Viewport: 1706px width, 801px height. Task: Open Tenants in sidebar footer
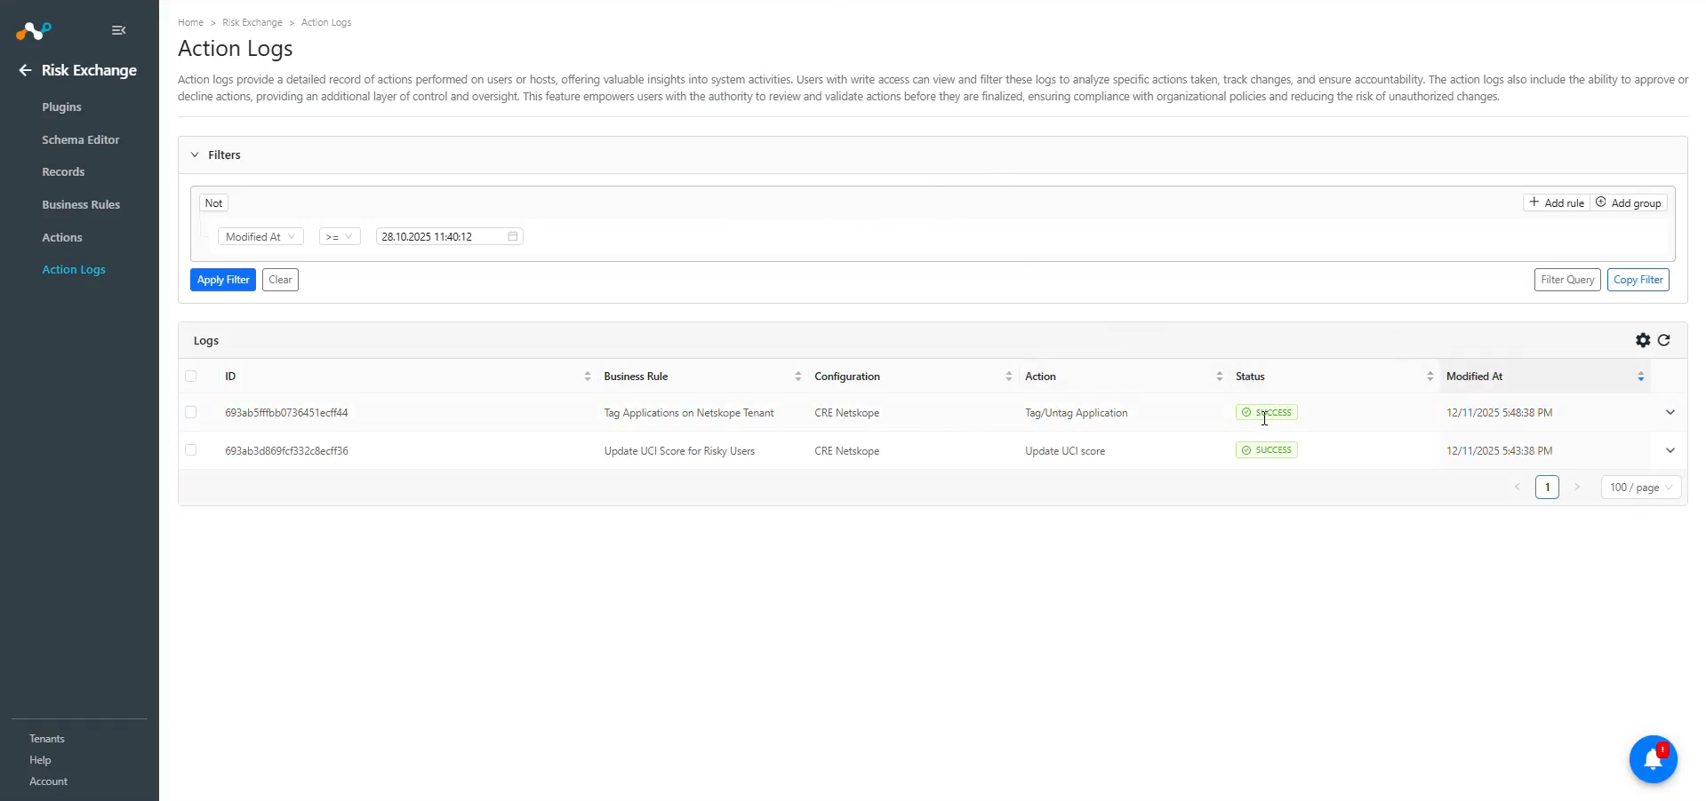pyautogui.click(x=47, y=739)
